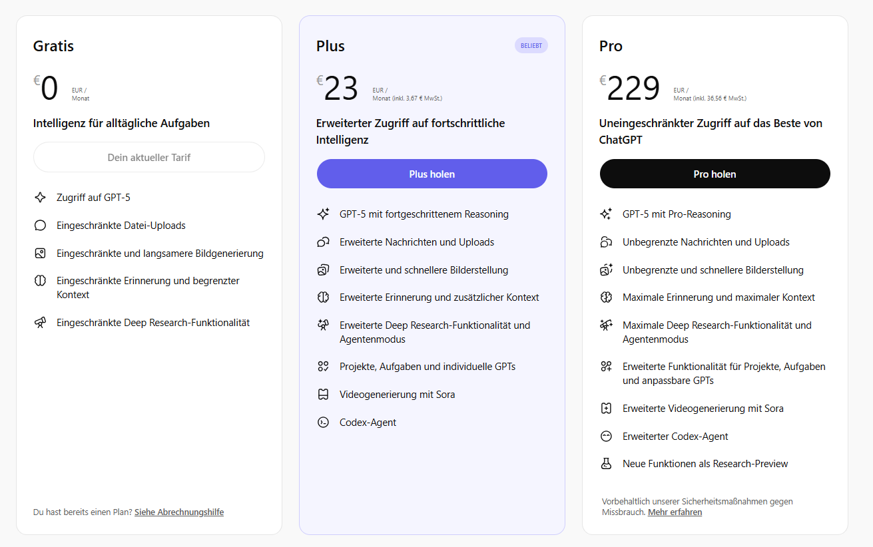Select the Codex-Agent clock icon
This screenshot has width=873, height=547.
pos(324,422)
